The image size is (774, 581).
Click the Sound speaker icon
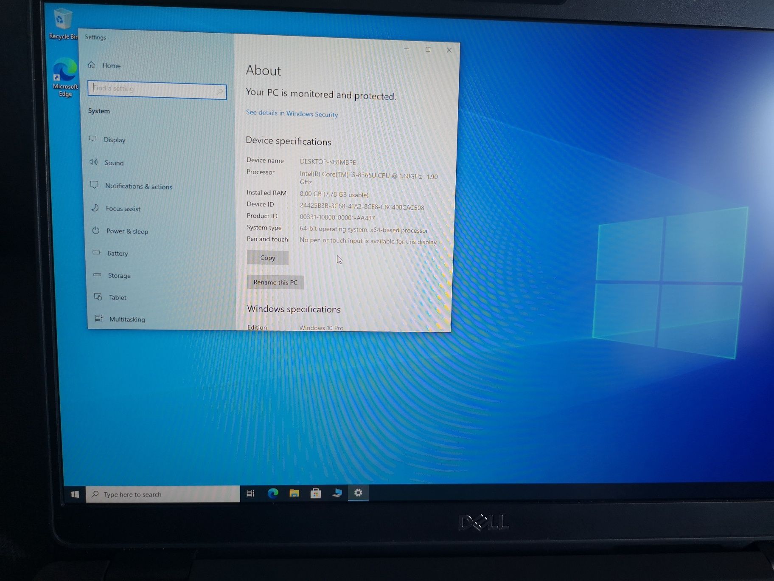point(93,162)
